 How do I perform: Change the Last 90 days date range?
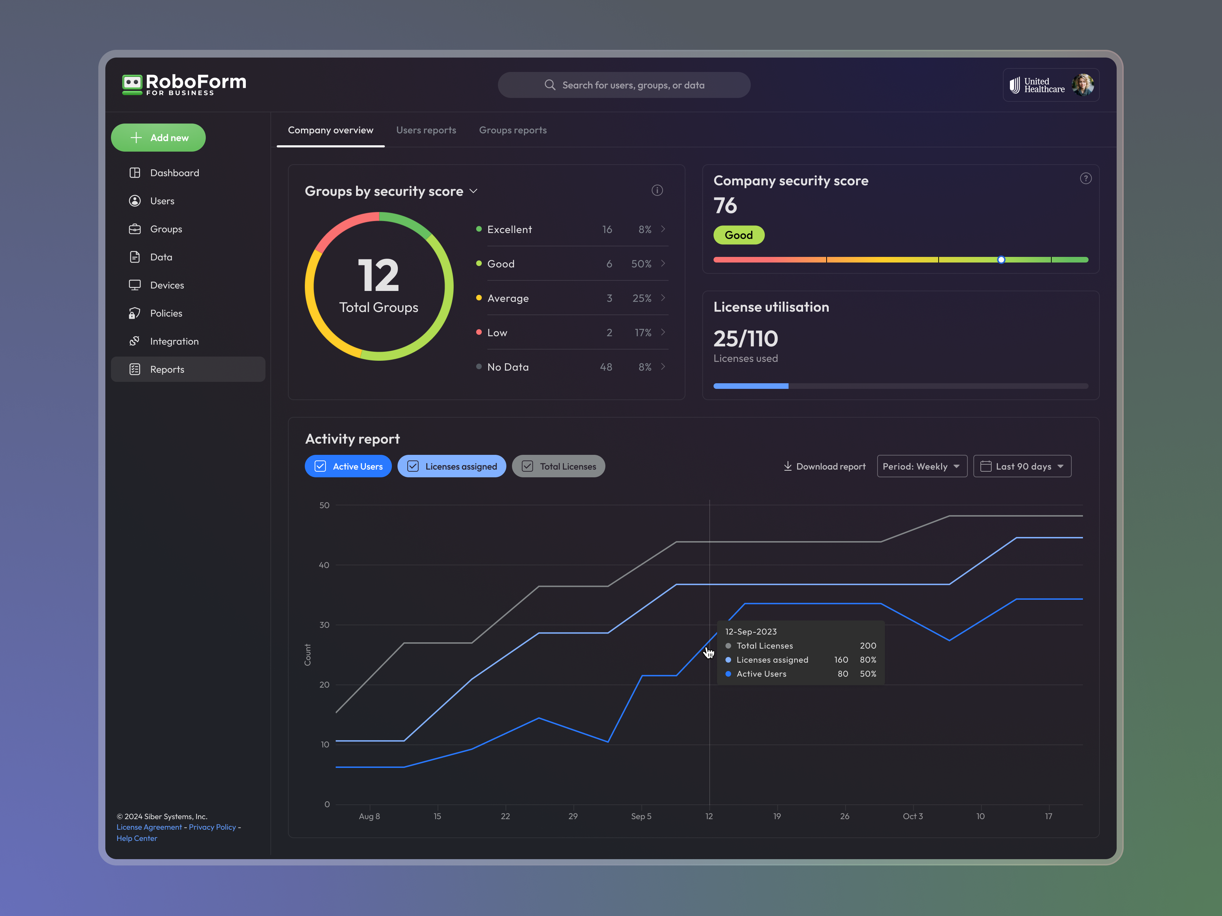pyautogui.click(x=1022, y=466)
